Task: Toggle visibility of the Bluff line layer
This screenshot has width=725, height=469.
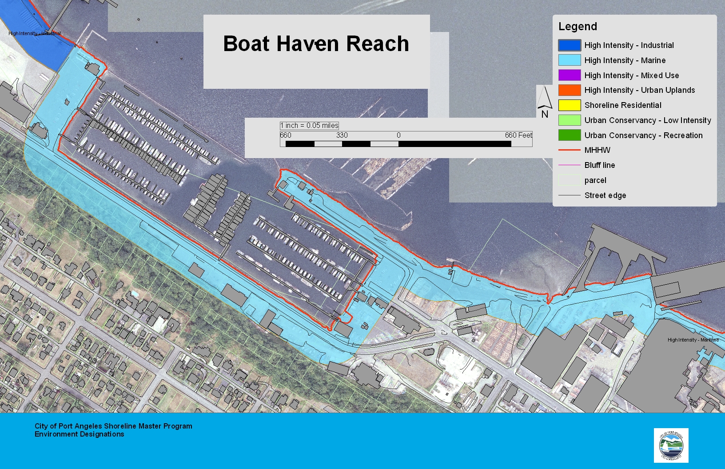Action: point(569,165)
